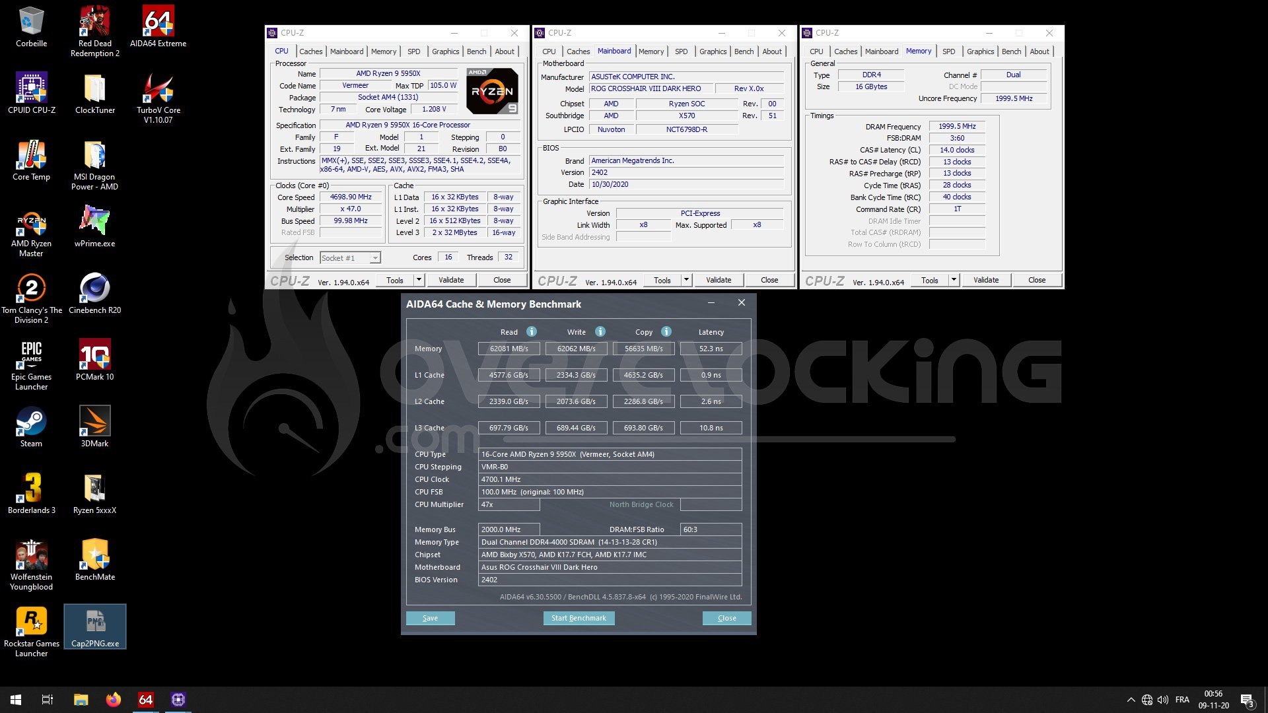This screenshot has height=713, width=1268.
Task: Click Validate in the Memory CPU-Z window
Action: click(x=985, y=280)
